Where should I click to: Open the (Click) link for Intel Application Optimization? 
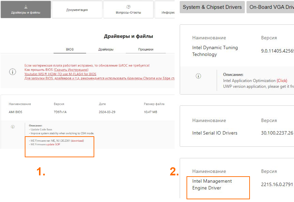[x=282, y=81]
